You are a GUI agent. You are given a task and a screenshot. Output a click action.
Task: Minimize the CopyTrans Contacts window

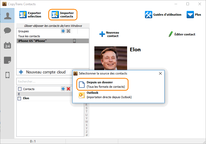coord(176,4)
